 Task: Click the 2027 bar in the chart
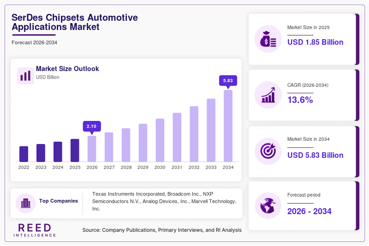109,147
